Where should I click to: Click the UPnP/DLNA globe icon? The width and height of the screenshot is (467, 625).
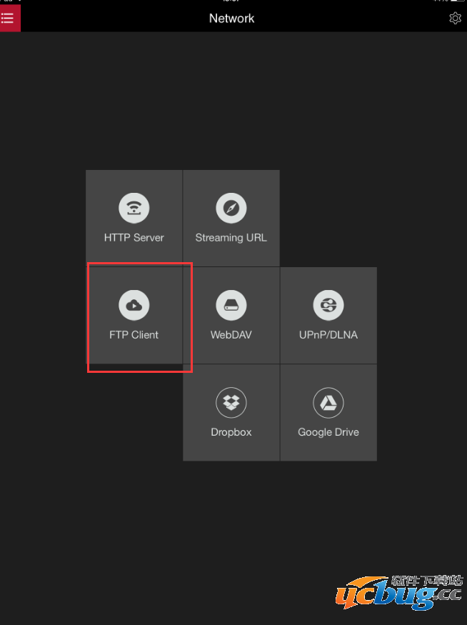[328, 306]
